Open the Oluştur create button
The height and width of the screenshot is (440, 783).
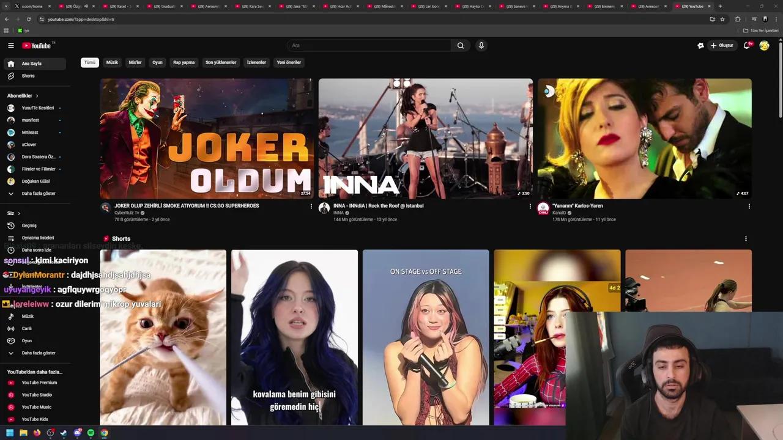pyautogui.click(x=722, y=45)
